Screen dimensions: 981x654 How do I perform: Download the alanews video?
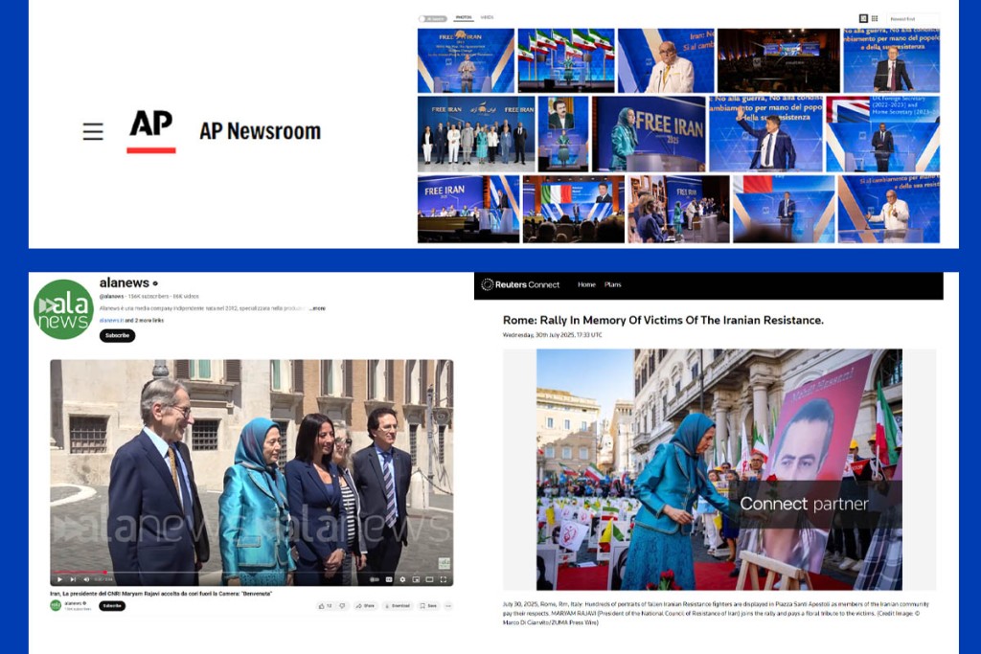[x=398, y=606]
